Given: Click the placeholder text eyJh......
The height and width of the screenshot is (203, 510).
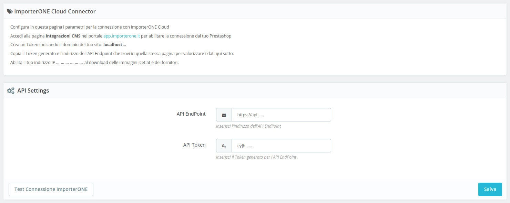Looking at the screenshot, I should (245, 146).
